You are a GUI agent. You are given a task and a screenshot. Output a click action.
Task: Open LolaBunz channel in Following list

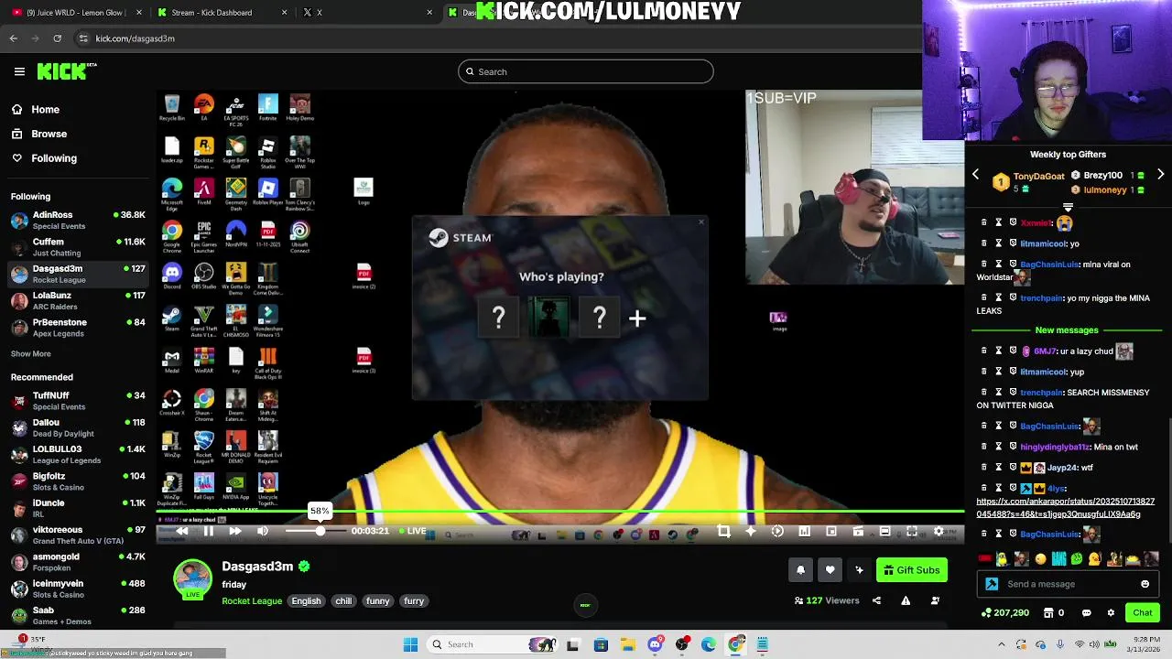(78, 300)
